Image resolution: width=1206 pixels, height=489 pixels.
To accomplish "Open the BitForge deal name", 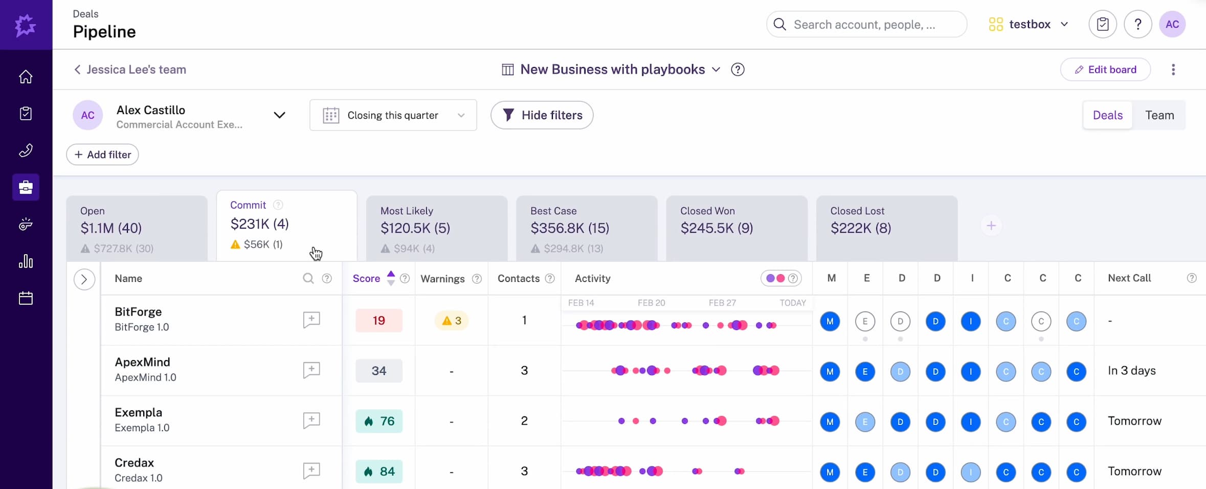I will point(138,312).
